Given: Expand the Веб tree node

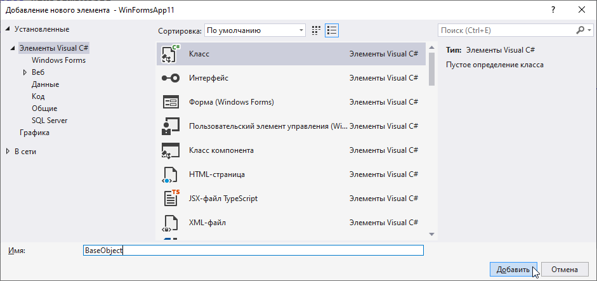Looking at the screenshot, I should pos(24,72).
